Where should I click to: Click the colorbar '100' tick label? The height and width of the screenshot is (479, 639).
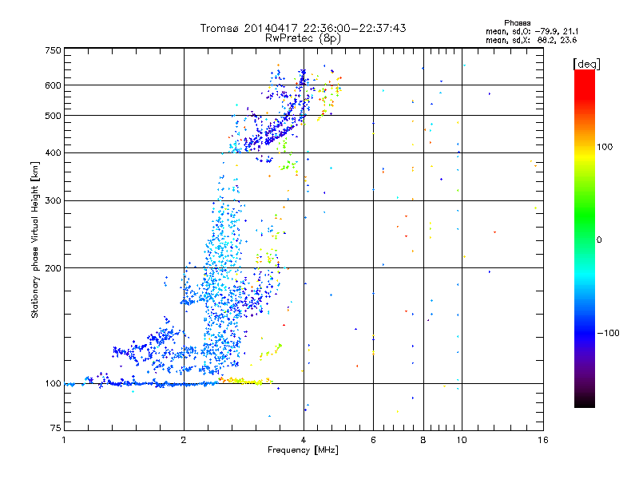pos(605,147)
